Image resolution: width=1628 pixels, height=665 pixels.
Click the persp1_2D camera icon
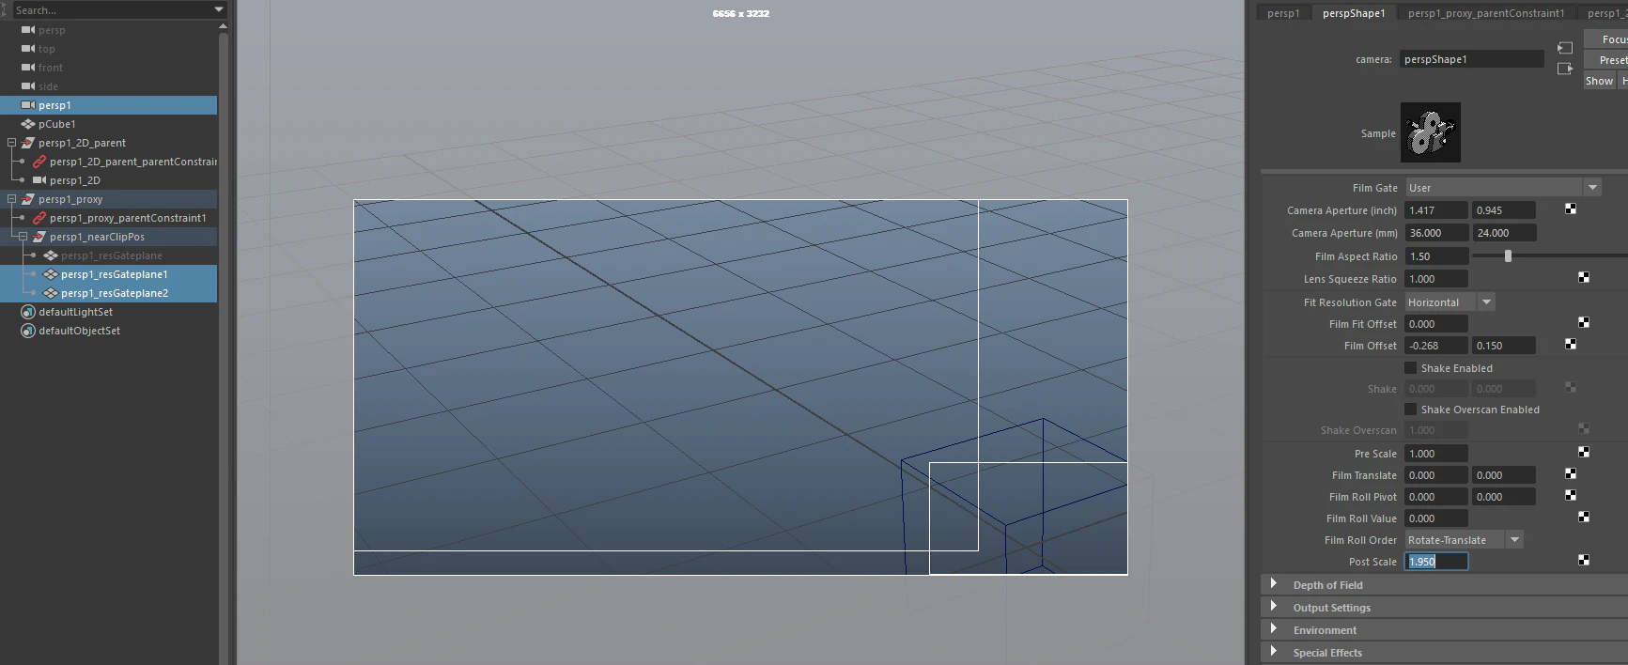(x=39, y=180)
